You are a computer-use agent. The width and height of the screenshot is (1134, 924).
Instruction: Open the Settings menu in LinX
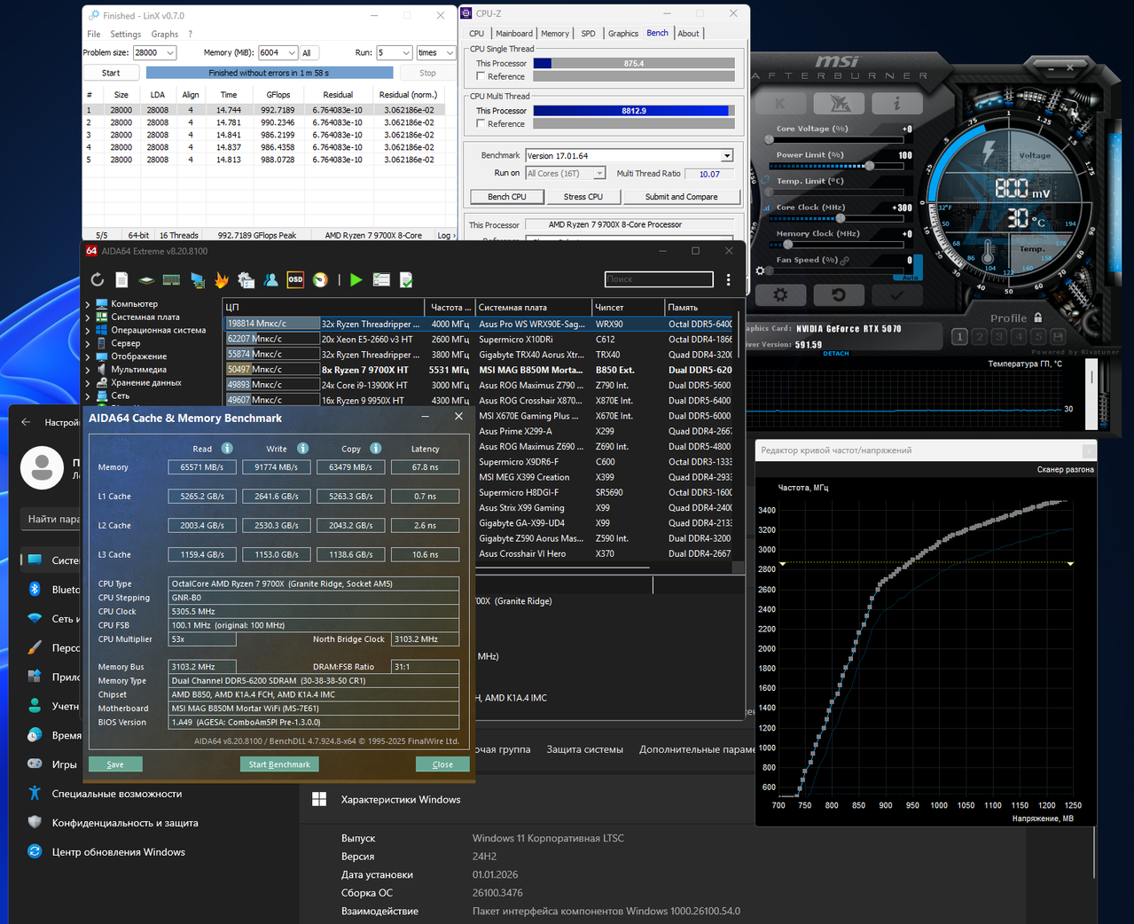(x=125, y=34)
